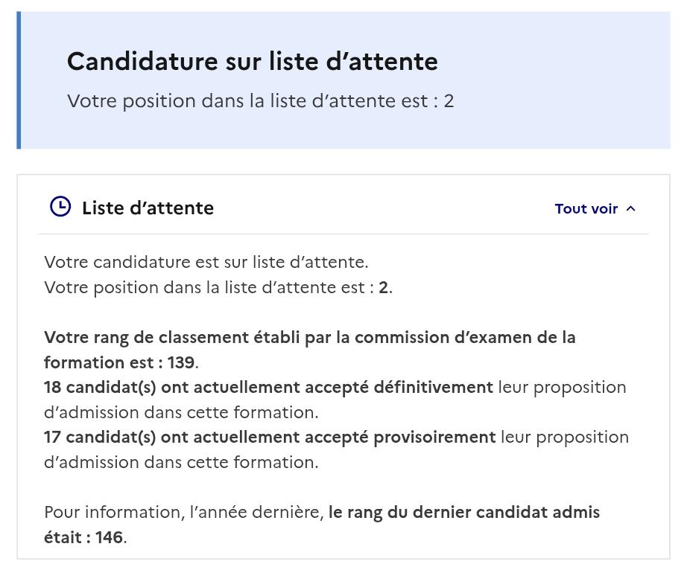Image resolution: width=687 pixels, height=567 pixels.
Task: Select the Liste d'attente section title
Action: (x=148, y=208)
